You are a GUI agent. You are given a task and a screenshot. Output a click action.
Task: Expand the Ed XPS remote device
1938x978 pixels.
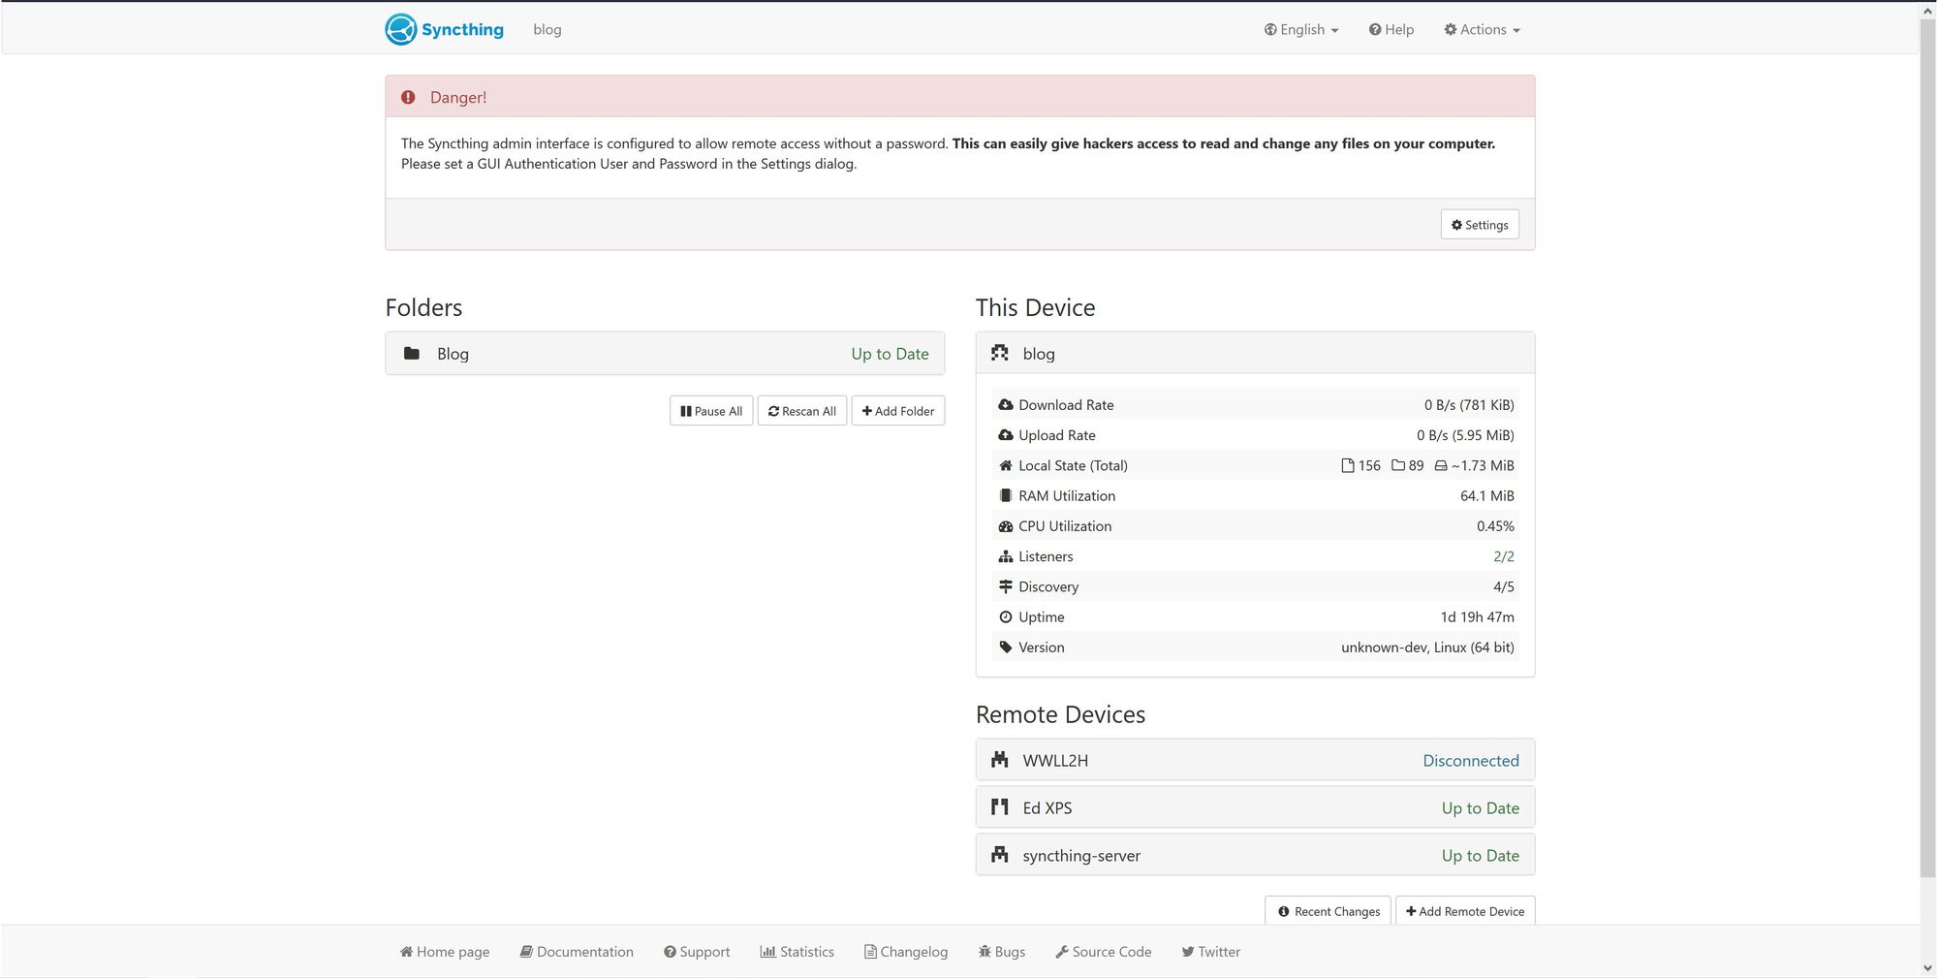coord(1255,807)
